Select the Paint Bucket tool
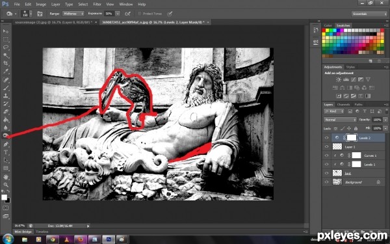390x244 pixels. pyautogui.click(x=5, y=120)
